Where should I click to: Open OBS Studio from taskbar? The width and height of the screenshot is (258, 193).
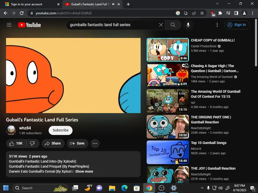(x=161, y=188)
